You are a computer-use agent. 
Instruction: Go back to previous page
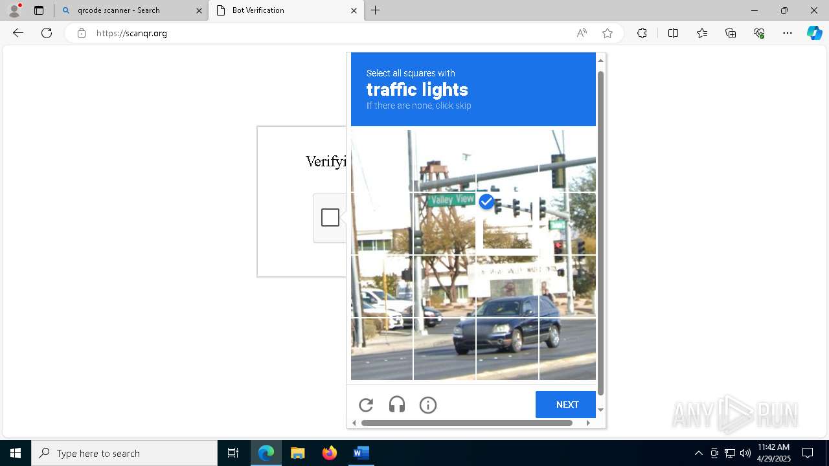tap(18, 33)
